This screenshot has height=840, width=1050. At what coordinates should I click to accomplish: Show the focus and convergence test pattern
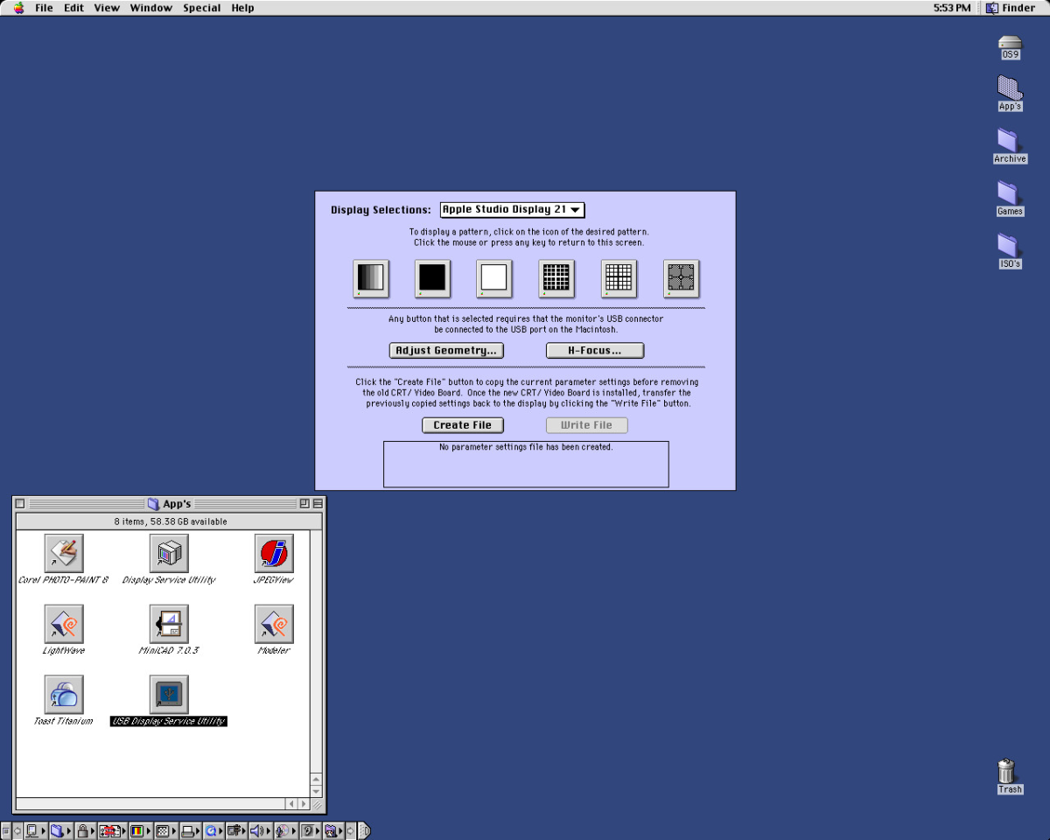tap(681, 278)
